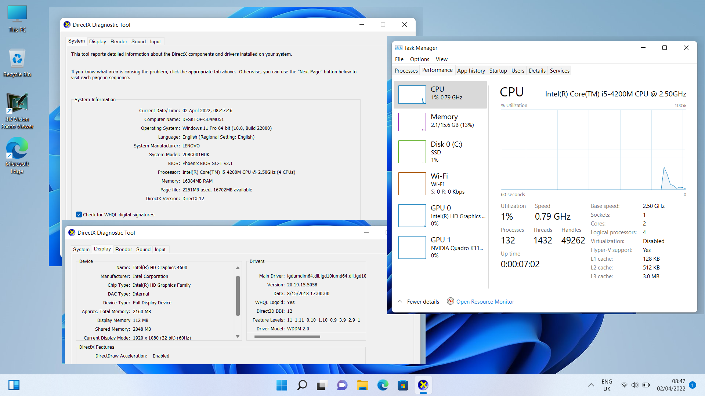This screenshot has height=396, width=705.
Task: Switch to Details tab
Action: (x=537, y=70)
